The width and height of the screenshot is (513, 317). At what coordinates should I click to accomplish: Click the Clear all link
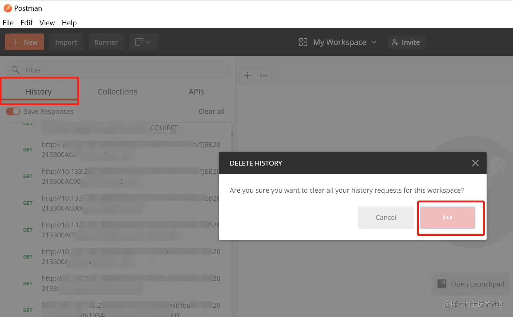point(212,111)
